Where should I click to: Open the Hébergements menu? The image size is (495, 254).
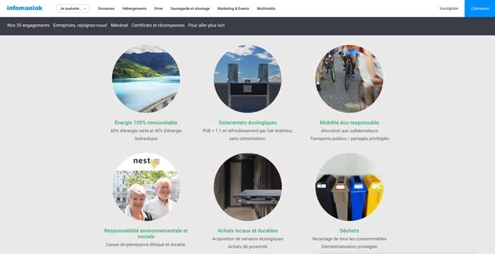pyautogui.click(x=134, y=9)
